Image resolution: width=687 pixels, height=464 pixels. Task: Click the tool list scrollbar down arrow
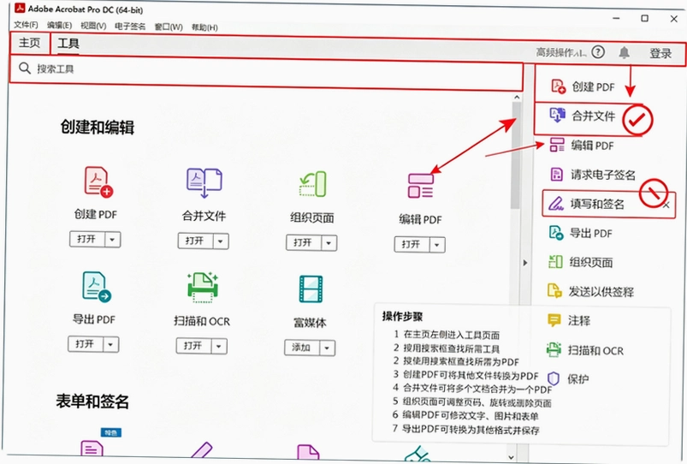coord(512,457)
